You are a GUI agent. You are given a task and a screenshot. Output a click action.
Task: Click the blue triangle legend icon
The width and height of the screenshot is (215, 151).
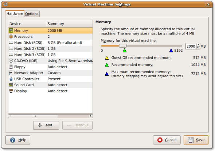click(x=107, y=74)
